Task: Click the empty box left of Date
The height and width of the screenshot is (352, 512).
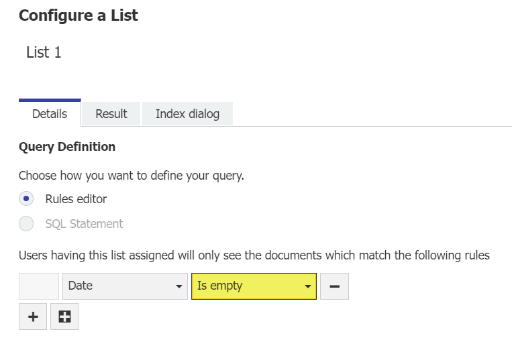Action: point(39,286)
